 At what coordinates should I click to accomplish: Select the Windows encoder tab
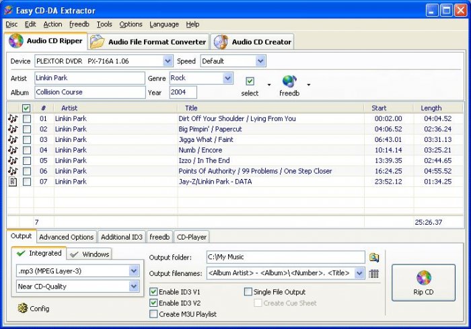point(89,254)
